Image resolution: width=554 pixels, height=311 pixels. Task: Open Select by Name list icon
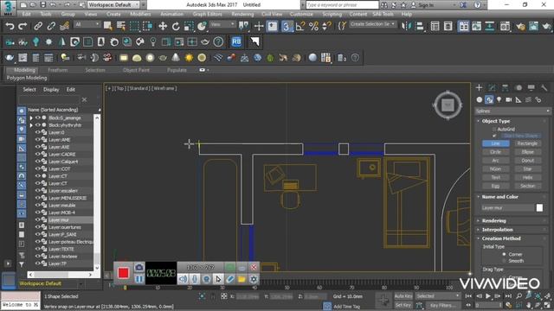[121, 26]
